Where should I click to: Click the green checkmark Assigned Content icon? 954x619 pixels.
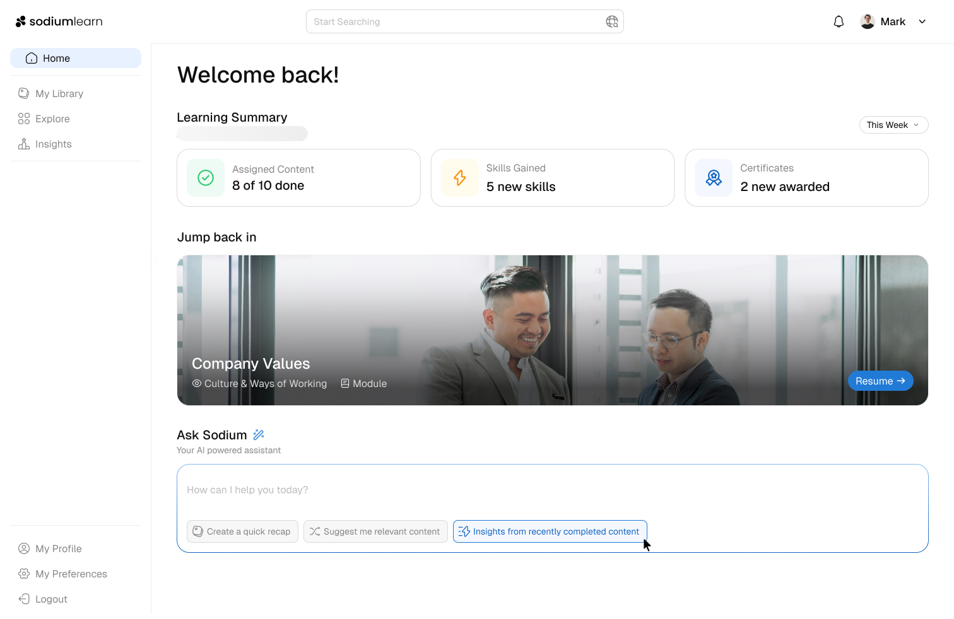tap(206, 178)
